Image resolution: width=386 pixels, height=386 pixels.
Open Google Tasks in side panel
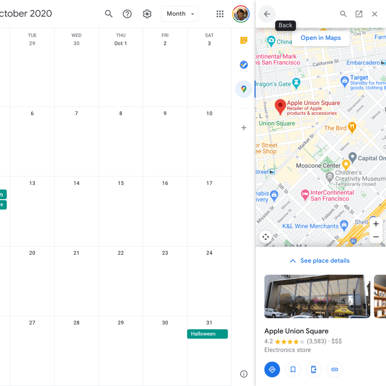(x=244, y=65)
